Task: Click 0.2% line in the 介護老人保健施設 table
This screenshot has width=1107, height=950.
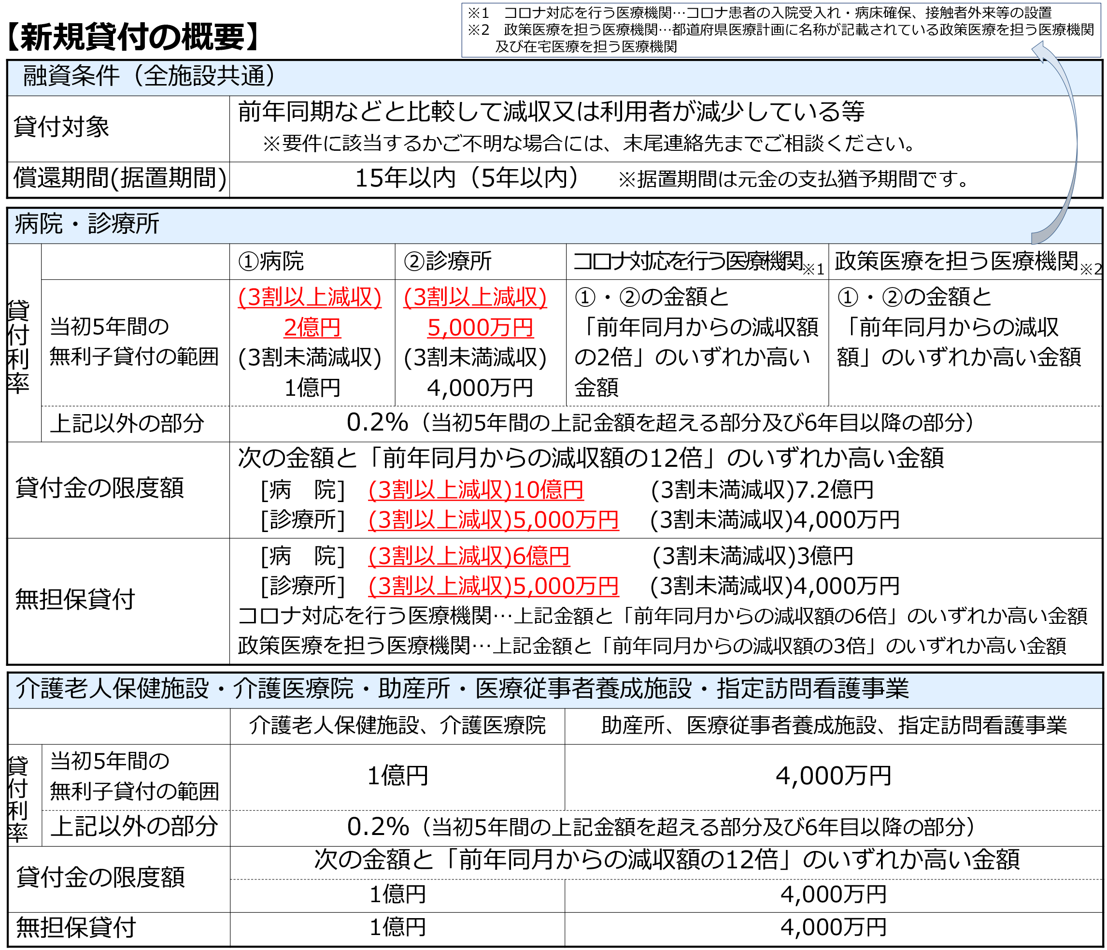Action: pos(661,827)
